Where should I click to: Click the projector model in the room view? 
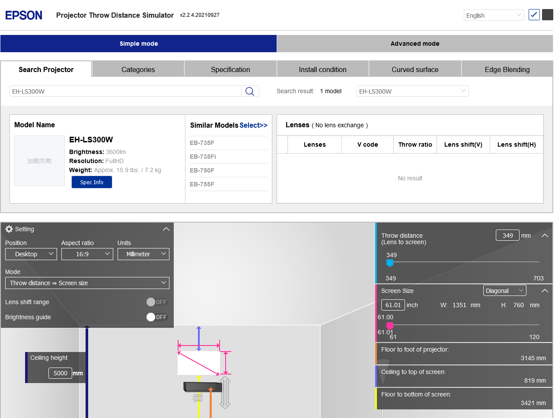pyautogui.click(x=203, y=387)
